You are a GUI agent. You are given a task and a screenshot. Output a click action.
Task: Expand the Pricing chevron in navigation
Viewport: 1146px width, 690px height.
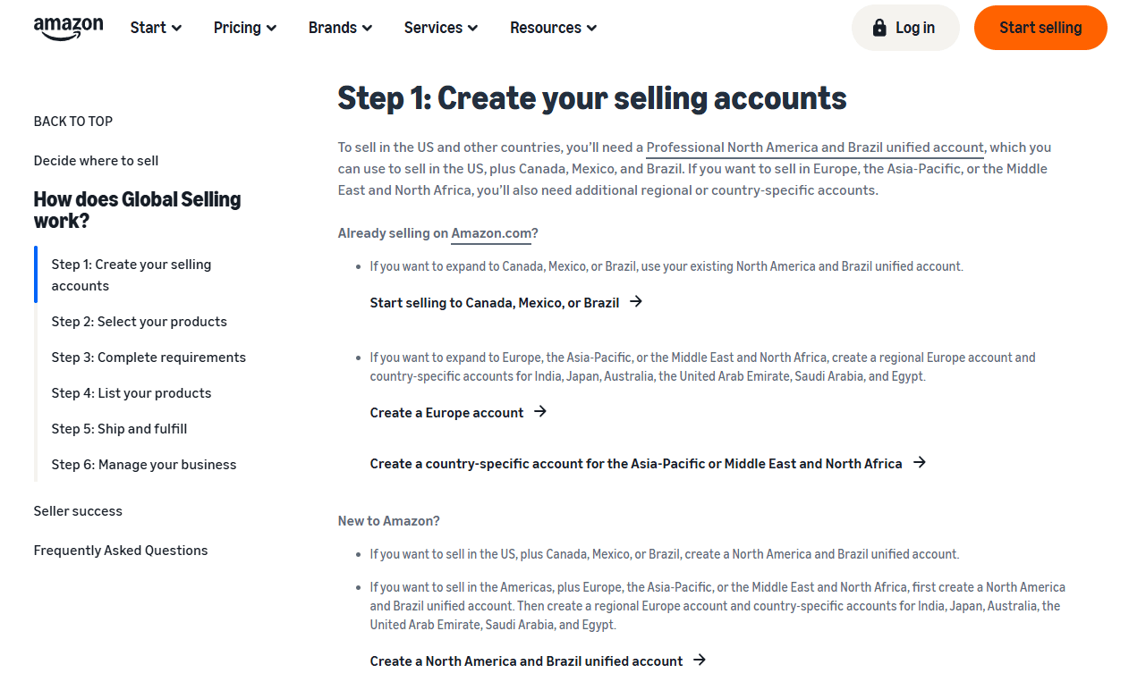tap(272, 29)
